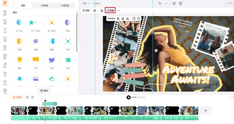This screenshot has height=124, width=234.
Task: Switch to the 入場動畫 entrance animation tab
Action: (44, 6)
